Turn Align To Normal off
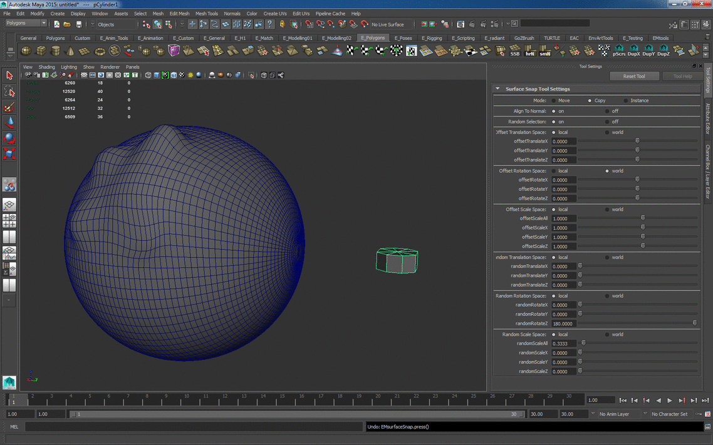The width and height of the screenshot is (713, 445). point(607,111)
